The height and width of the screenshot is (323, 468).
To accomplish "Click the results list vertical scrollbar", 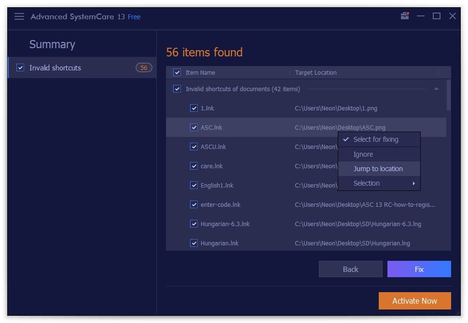I will coord(448,95).
